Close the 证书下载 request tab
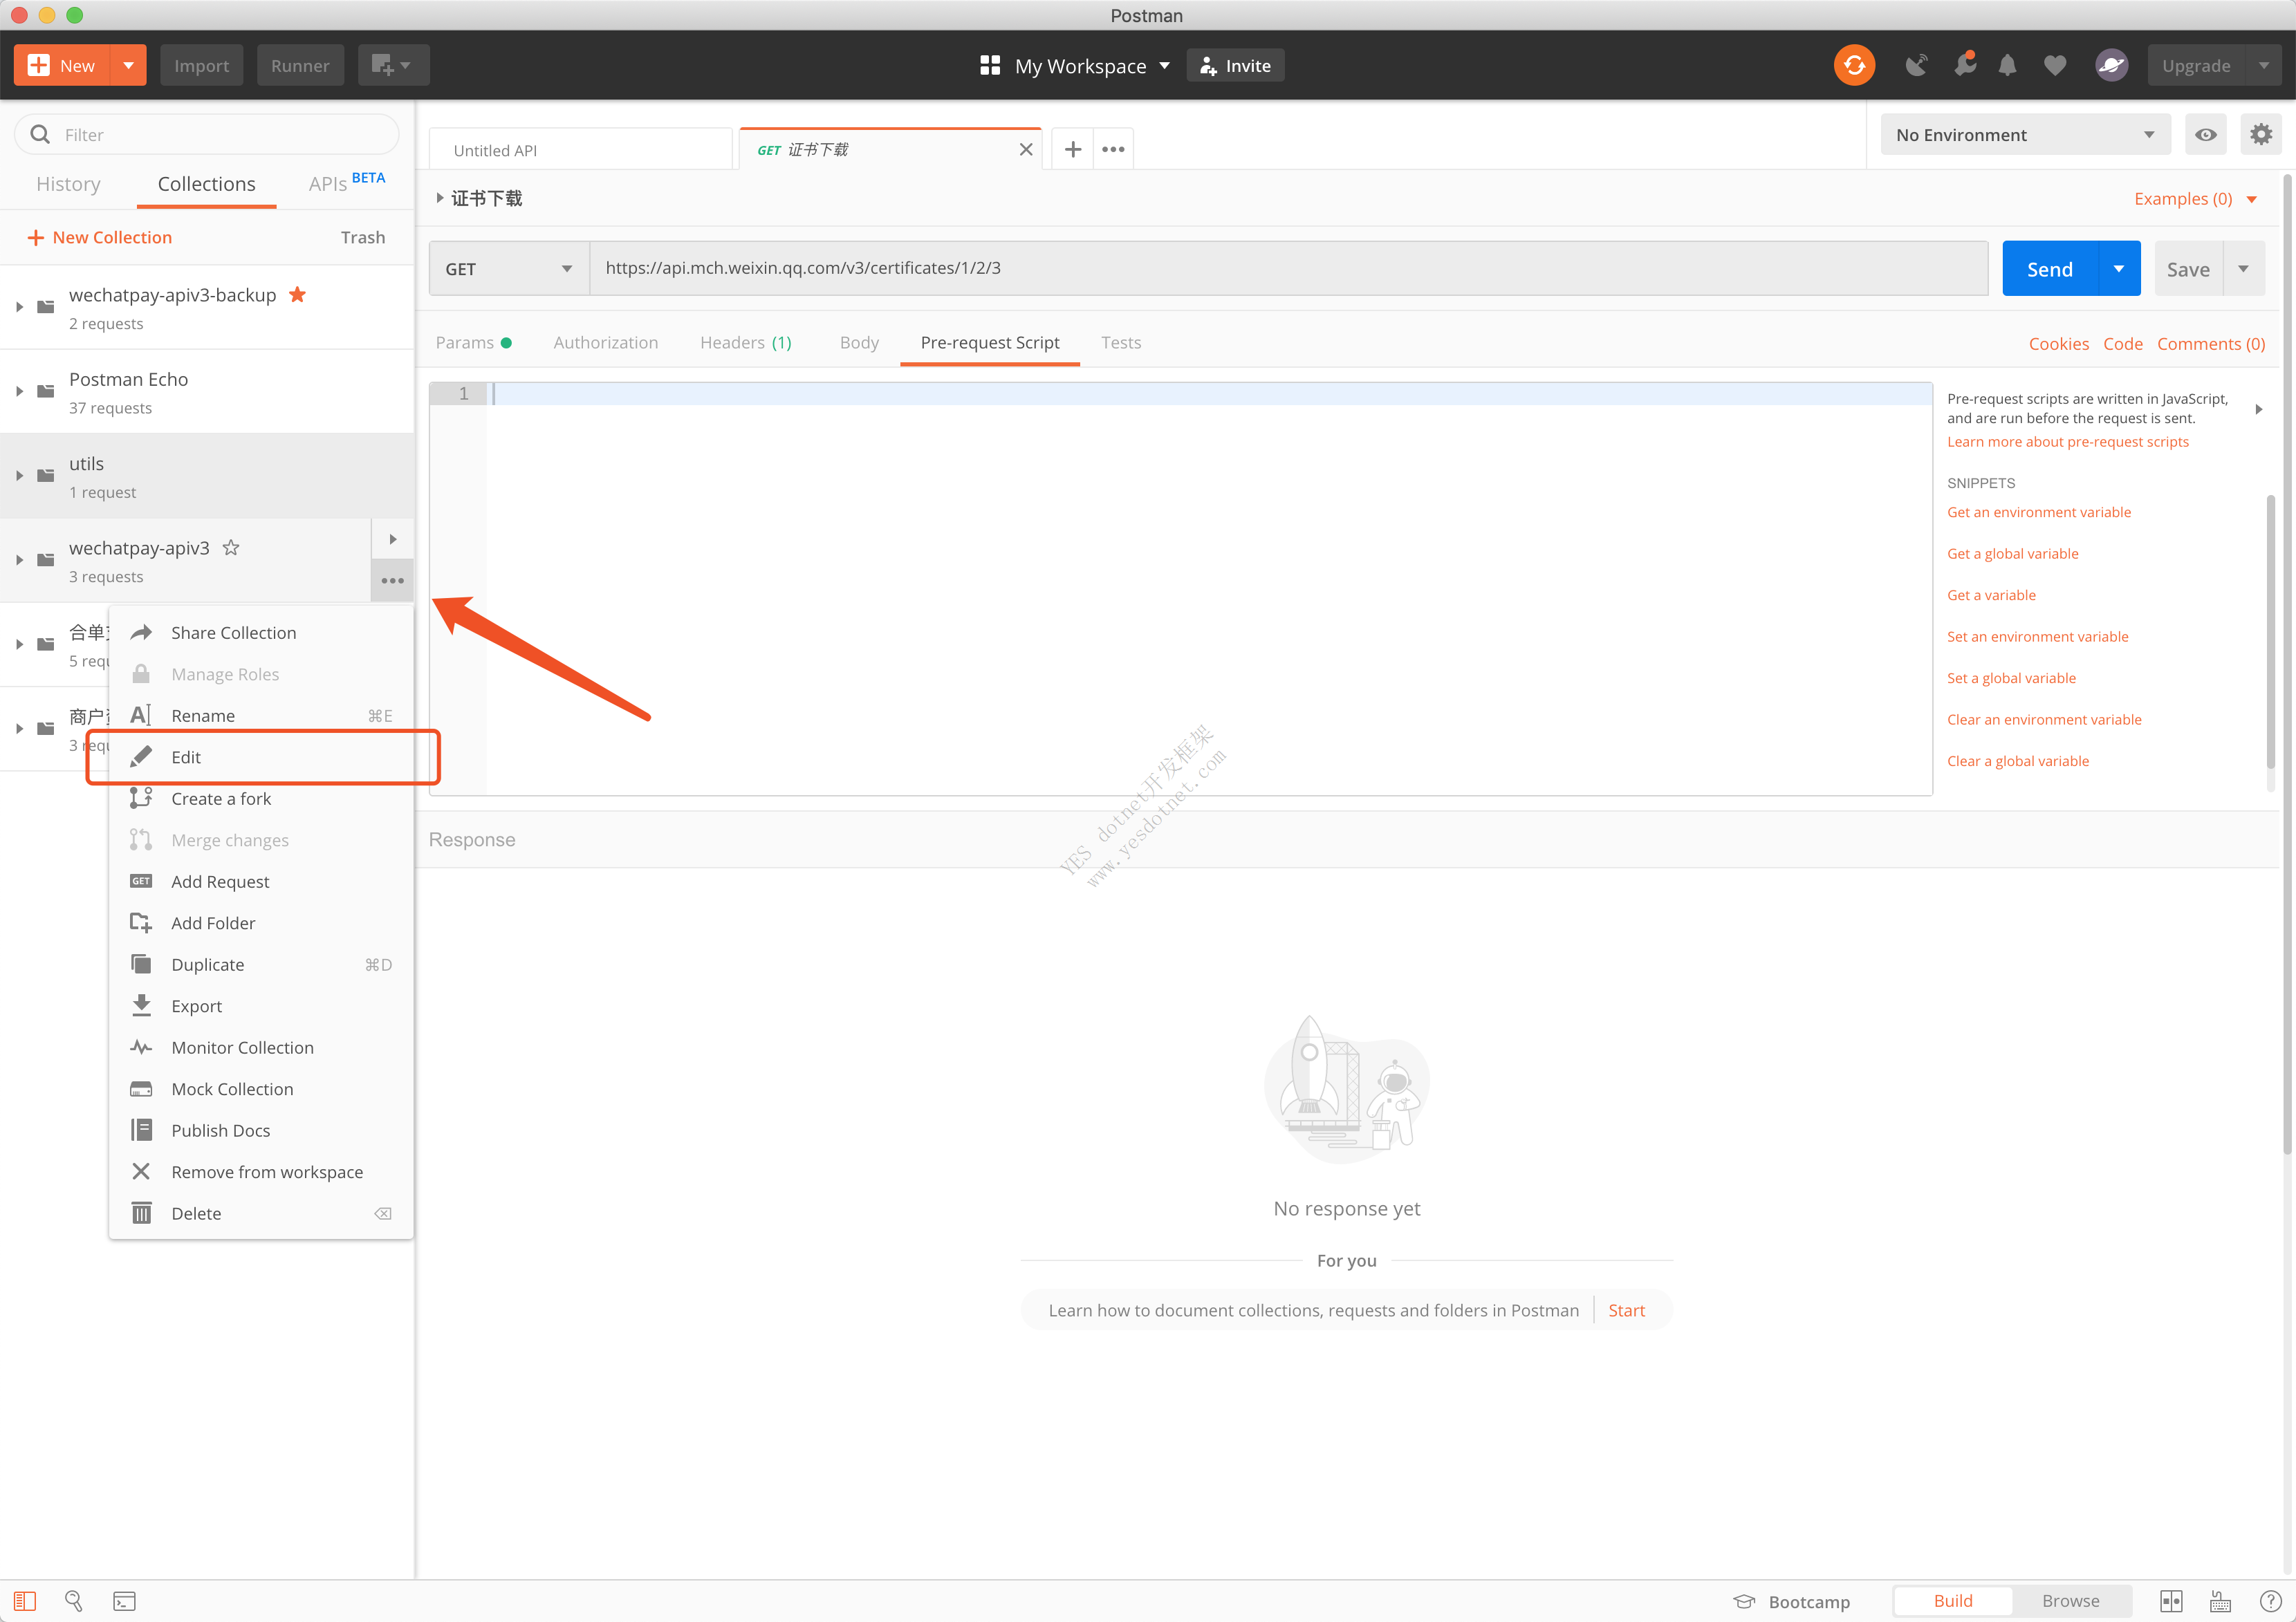Viewport: 2296px width, 1622px height. pyautogui.click(x=1026, y=149)
